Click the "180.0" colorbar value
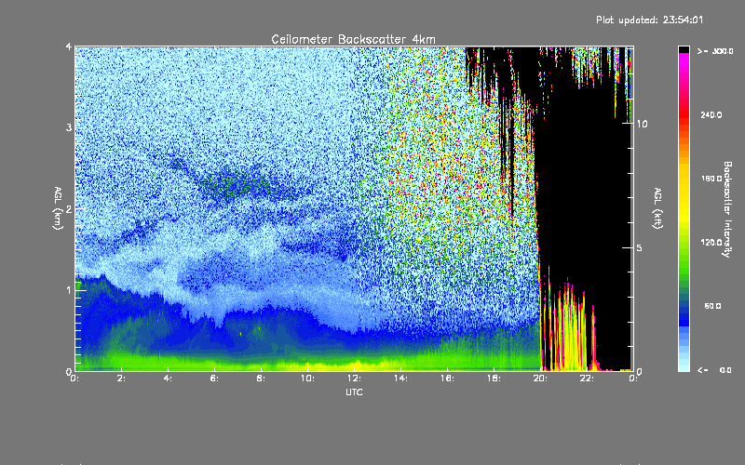Image resolution: width=745 pixels, height=465 pixels. tap(711, 179)
